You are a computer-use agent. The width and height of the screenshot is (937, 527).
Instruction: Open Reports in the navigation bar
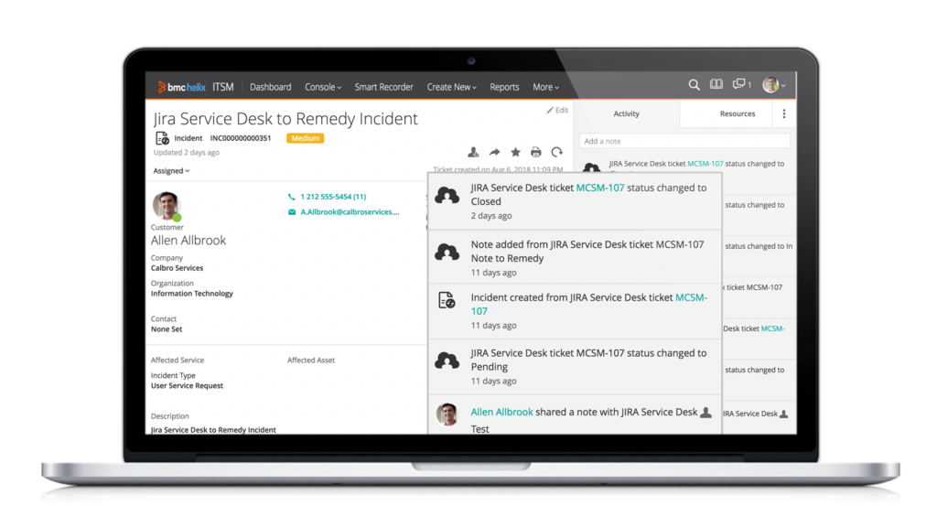pos(504,87)
